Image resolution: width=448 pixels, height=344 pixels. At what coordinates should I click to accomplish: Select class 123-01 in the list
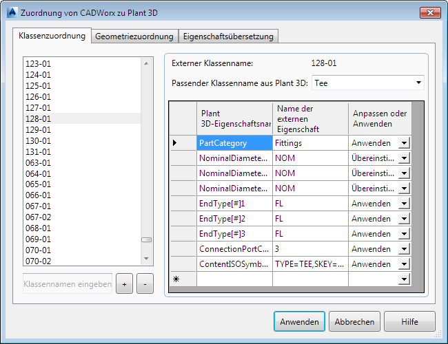point(82,63)
